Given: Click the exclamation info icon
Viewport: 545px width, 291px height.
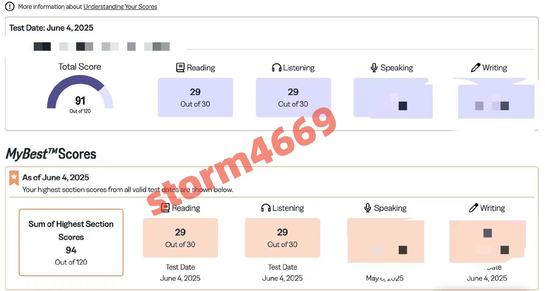Looking at the screenshot, I should [10, 6].
